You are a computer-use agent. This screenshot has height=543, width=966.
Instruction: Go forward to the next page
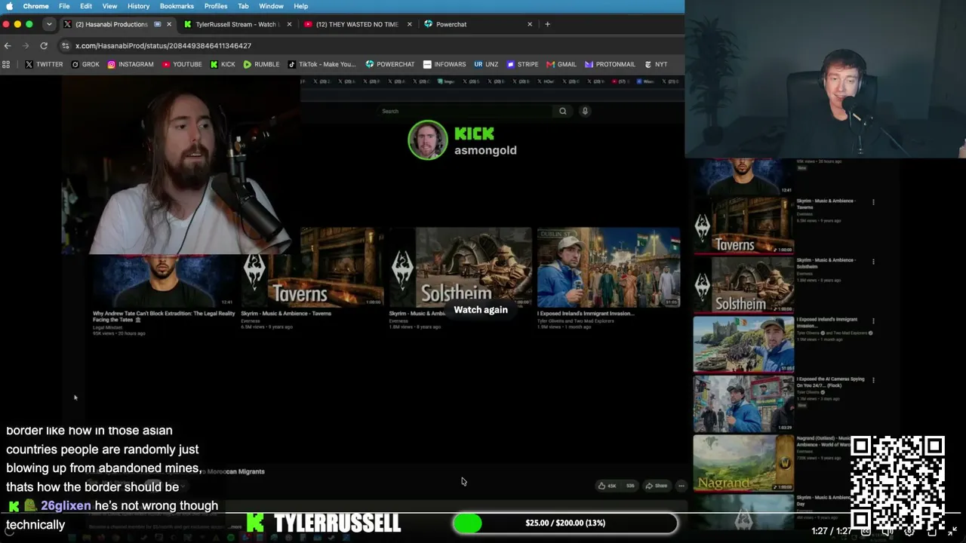pyautogui.click(x=25, y=45)
